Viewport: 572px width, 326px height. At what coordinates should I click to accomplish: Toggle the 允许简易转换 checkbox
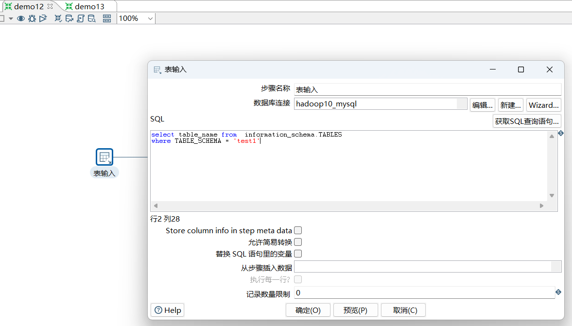(x=298, y=242)
